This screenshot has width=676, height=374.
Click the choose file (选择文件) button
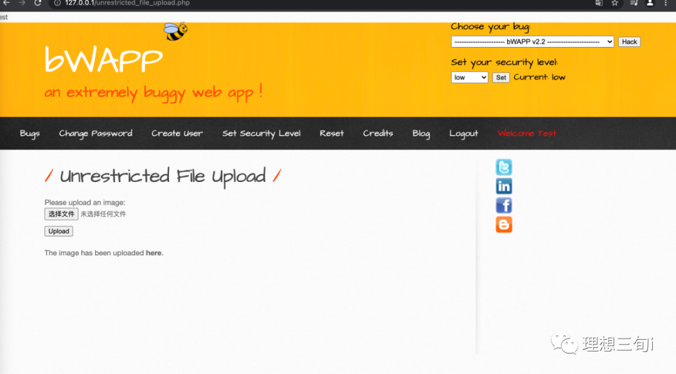click(61, 214)
